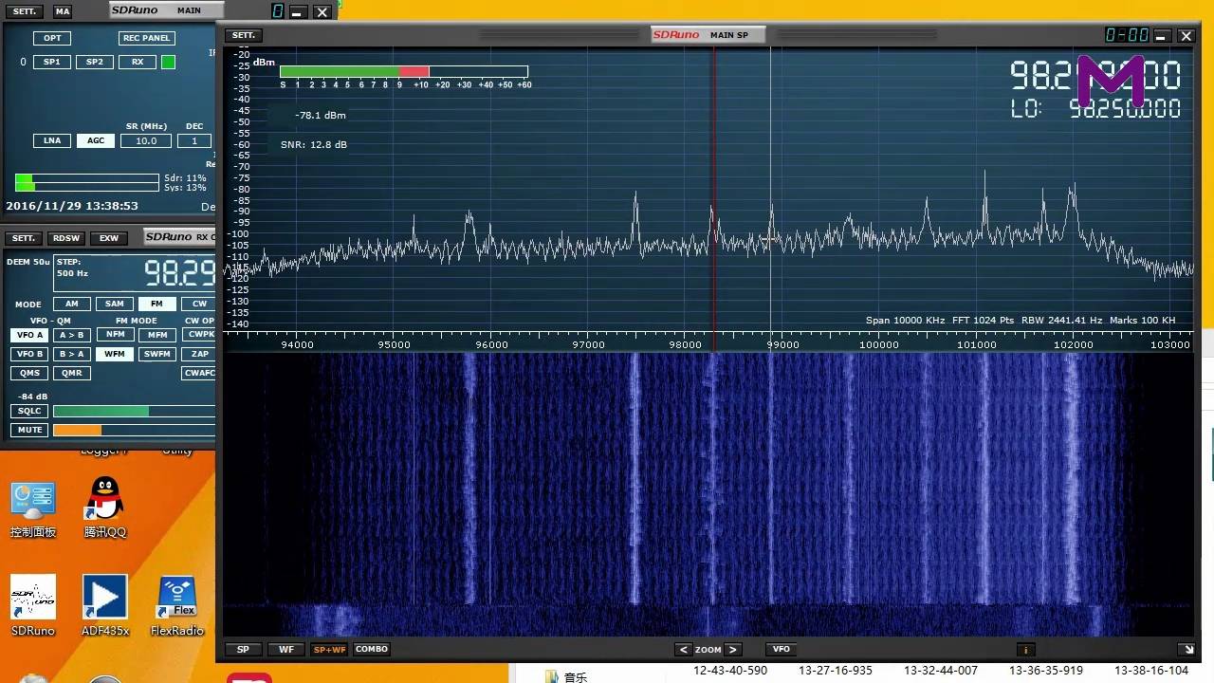Select AM mode
The height and width of the screenshot is (683, 1214).
coord(72,304)
